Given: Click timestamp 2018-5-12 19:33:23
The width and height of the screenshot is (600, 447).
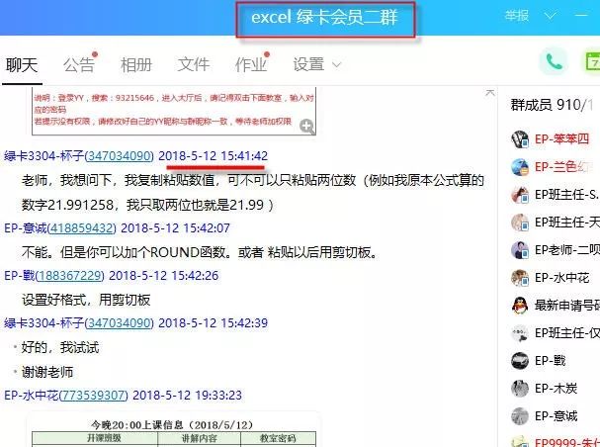Looking at the screenshot, I should click(x=187, y=395).
